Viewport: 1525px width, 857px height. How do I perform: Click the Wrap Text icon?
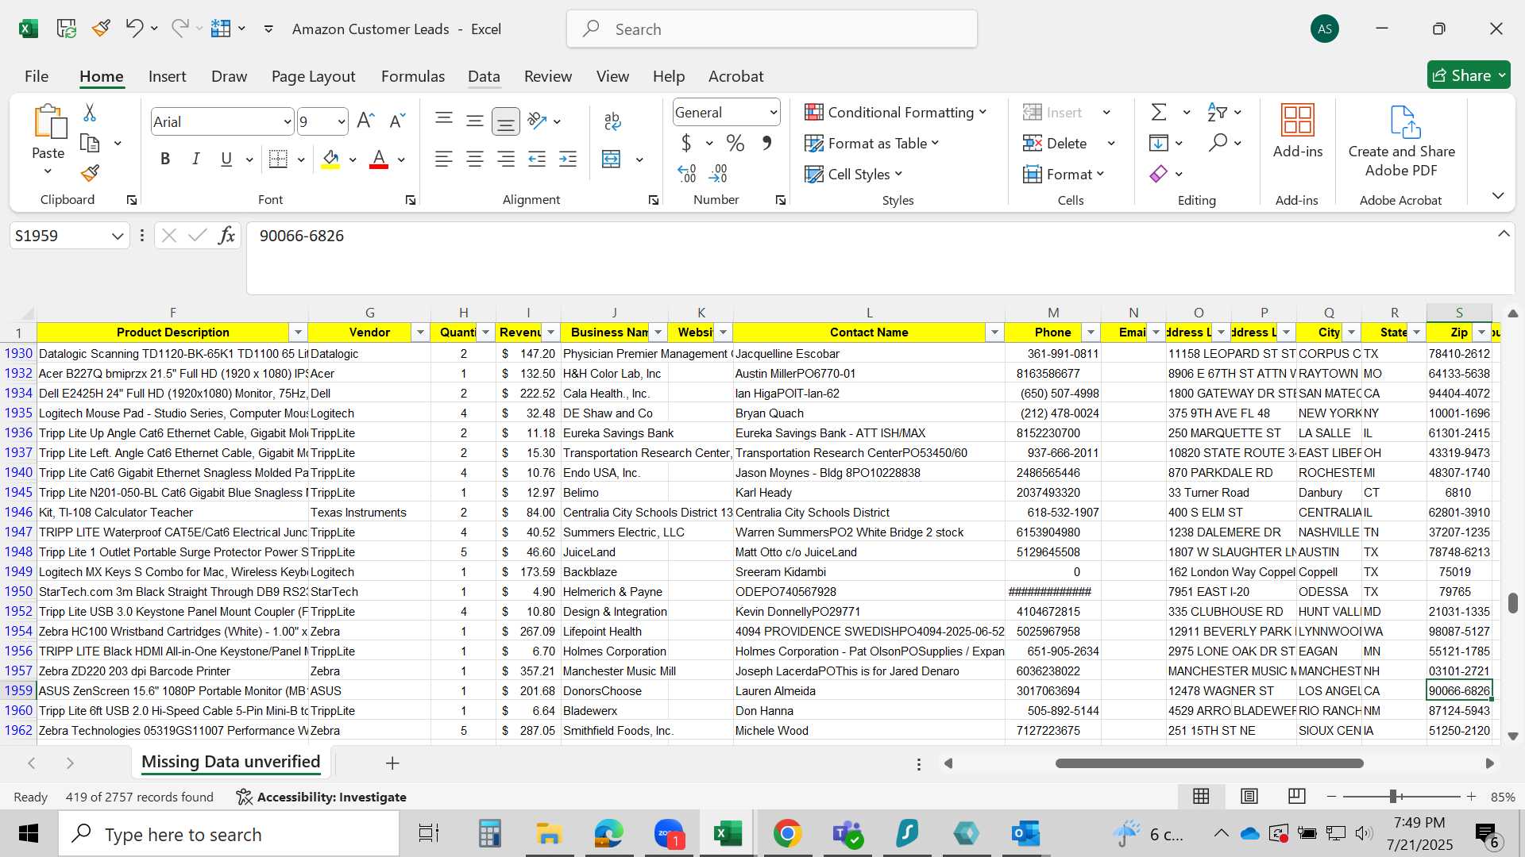point(612,121)
